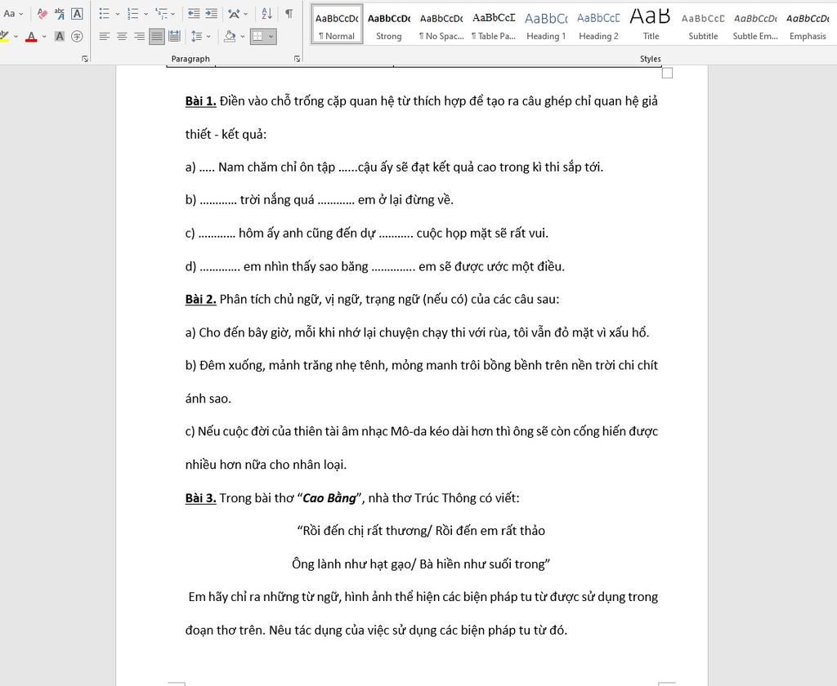Screen dimensions: 837x686
Task: Click the bold italic title 'Cao Bằng'
Action: [x=329, y=497]
